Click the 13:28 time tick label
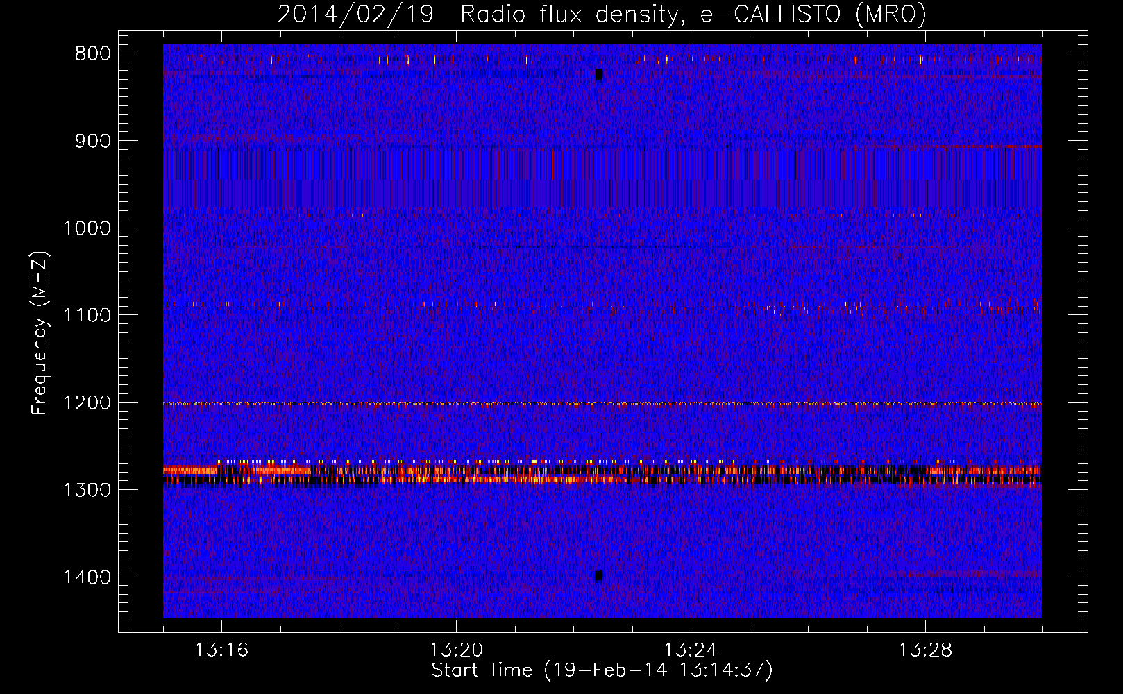This screenshot has width=1123, height=694. point(925,650)
